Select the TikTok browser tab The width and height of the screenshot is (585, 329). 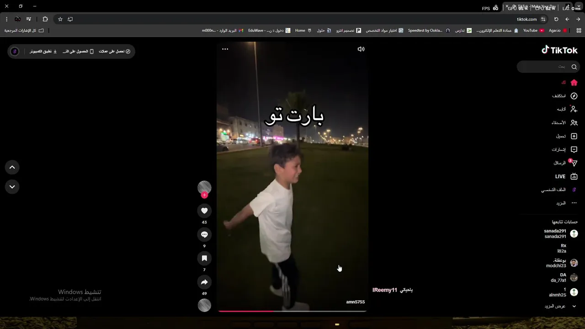(x=537, y=6)
